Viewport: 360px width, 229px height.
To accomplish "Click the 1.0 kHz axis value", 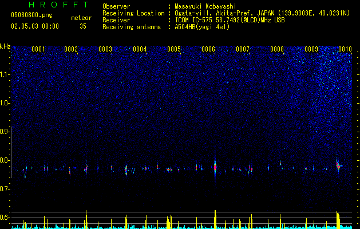I will (5, 103).
